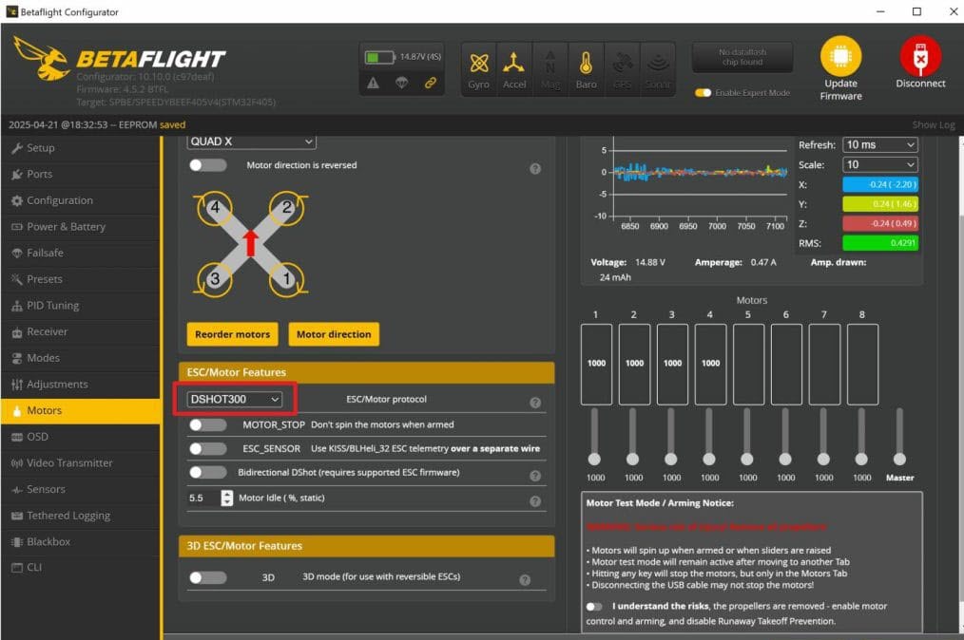Click the CLI terminal icon
The width and height of the screenshot is (964, 640).
pyautogui.click(x=16, y=568)
